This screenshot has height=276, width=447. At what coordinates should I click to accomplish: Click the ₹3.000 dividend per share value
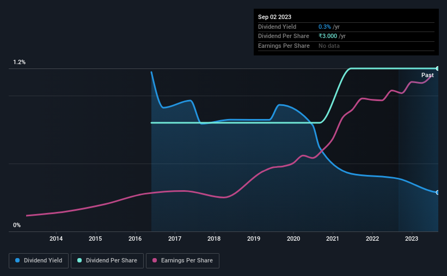tap(328, 36)
